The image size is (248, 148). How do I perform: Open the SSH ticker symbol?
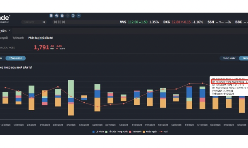[211, 22]
